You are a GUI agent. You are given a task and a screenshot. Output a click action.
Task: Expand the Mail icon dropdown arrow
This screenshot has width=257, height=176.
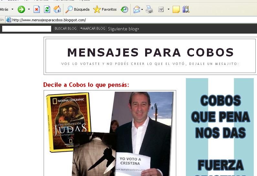143,9
